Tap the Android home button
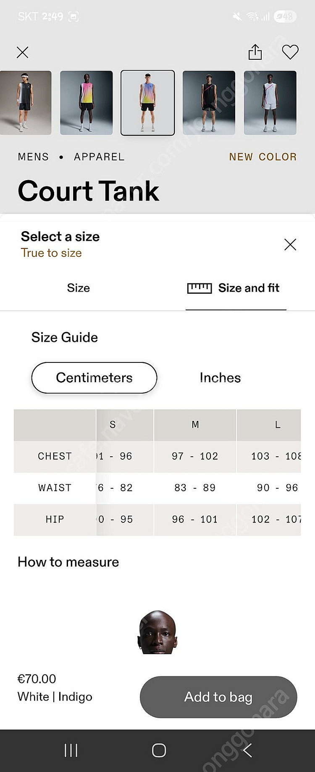 (x=159, y=750)
